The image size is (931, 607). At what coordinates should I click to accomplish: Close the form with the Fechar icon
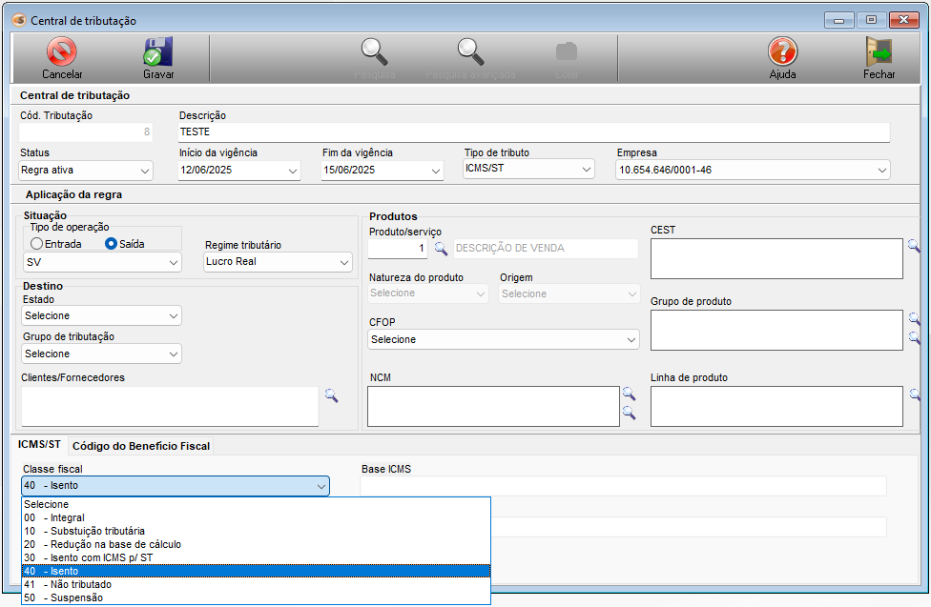click(x=879, y=55)
